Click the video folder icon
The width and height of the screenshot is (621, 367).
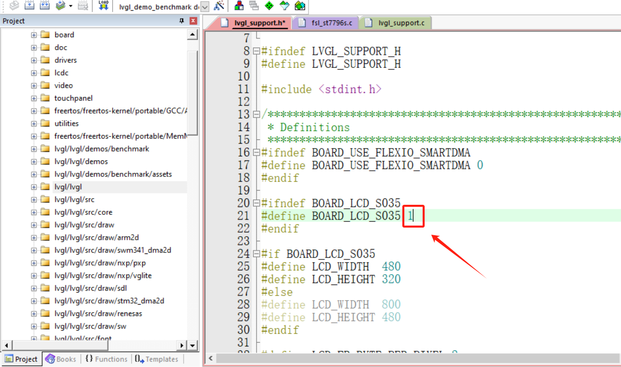[45, 86]
